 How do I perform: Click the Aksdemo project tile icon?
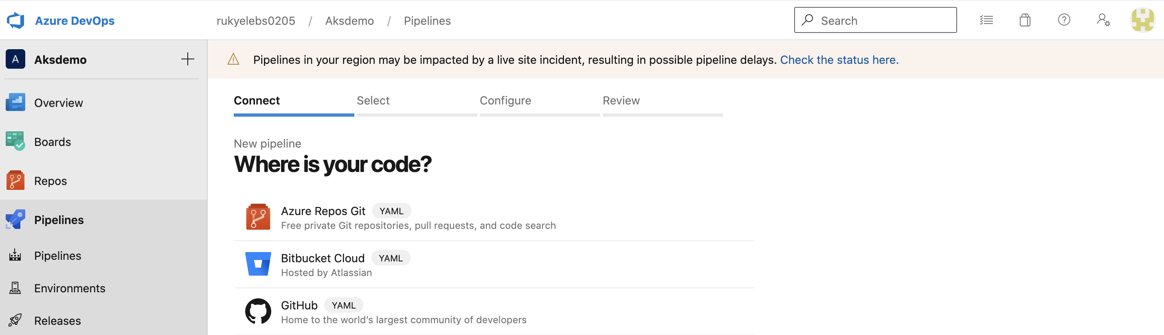[15, 59]
